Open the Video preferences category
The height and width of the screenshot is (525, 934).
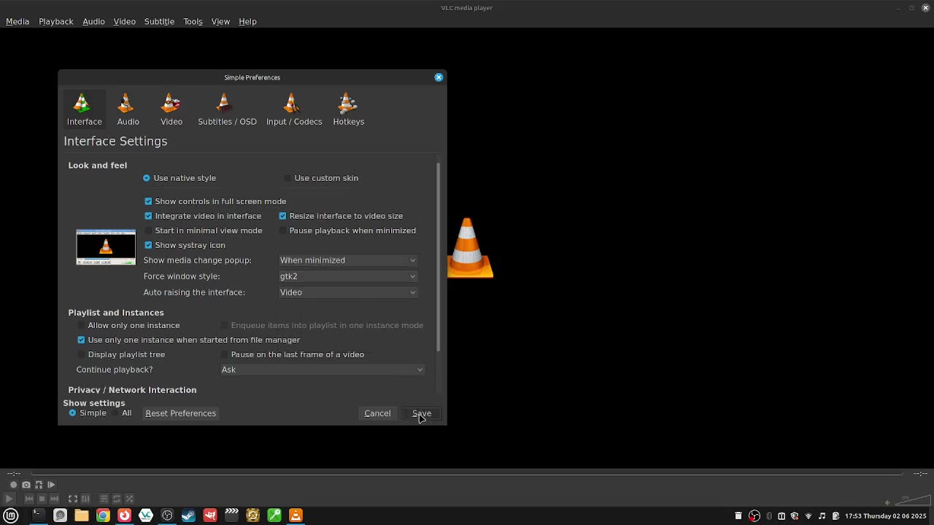171,109
